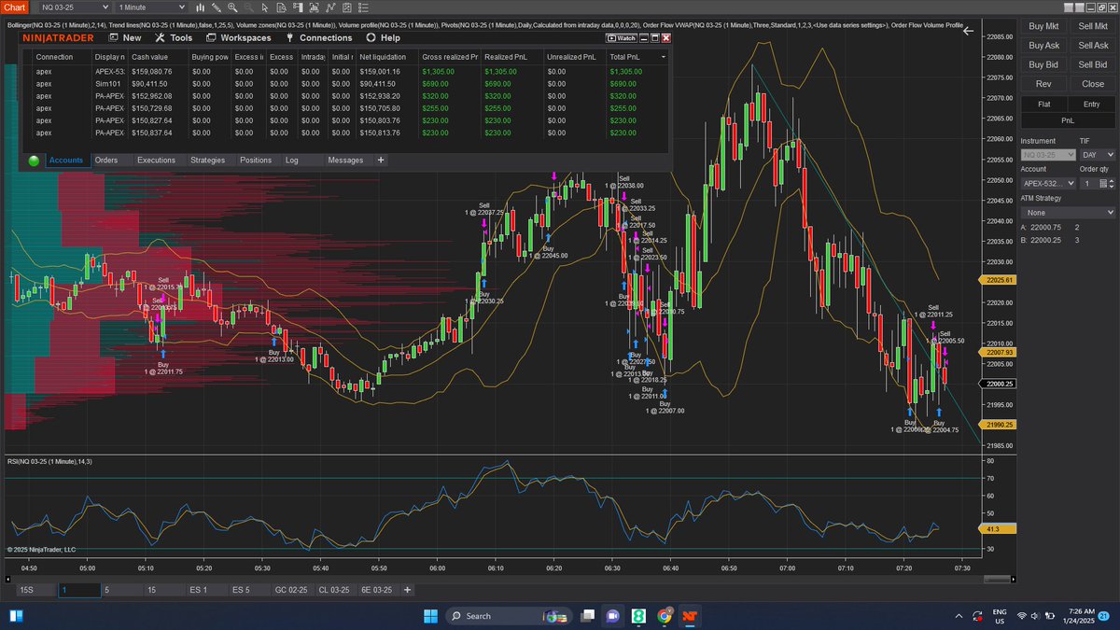
Task: Select the Sim101 account row
Action: pyautogui.click(x=343, y=83)
